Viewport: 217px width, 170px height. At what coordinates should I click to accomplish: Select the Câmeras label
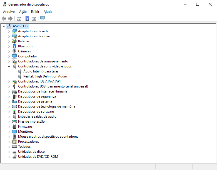point(24,51)
